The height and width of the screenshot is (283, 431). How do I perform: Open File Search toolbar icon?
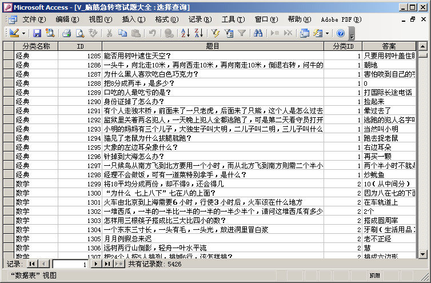click(50, 33)
